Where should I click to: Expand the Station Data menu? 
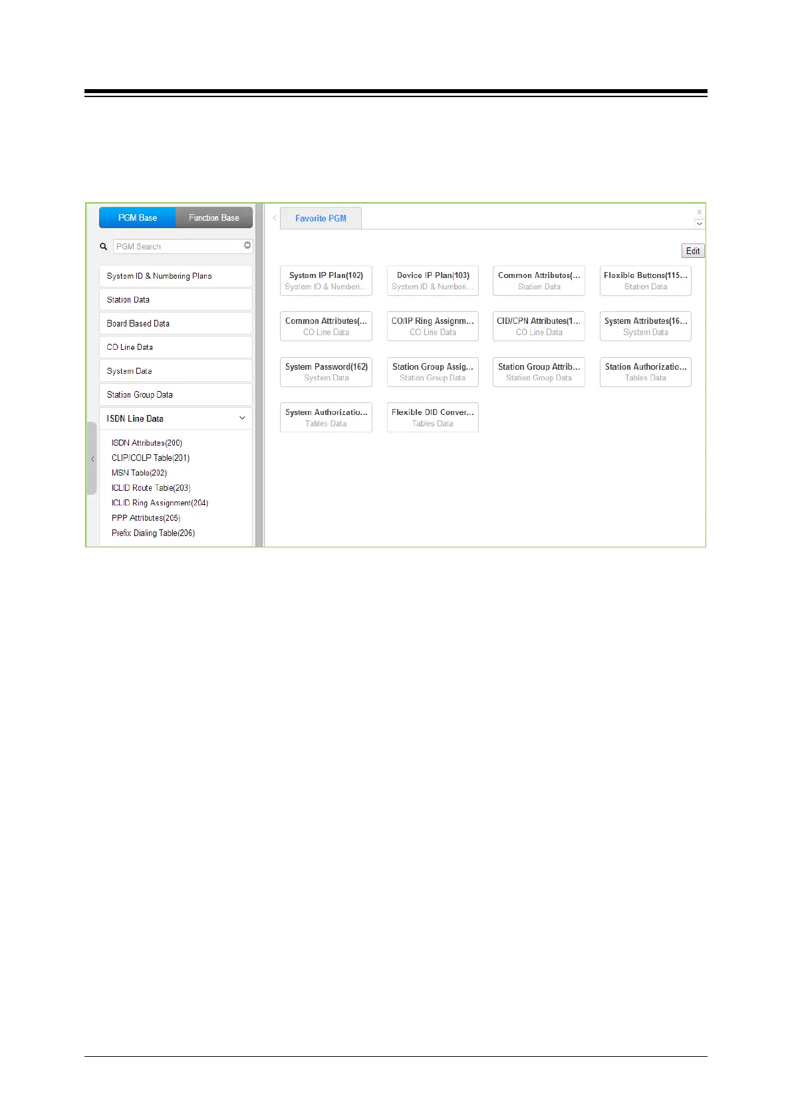pos(176,300)
